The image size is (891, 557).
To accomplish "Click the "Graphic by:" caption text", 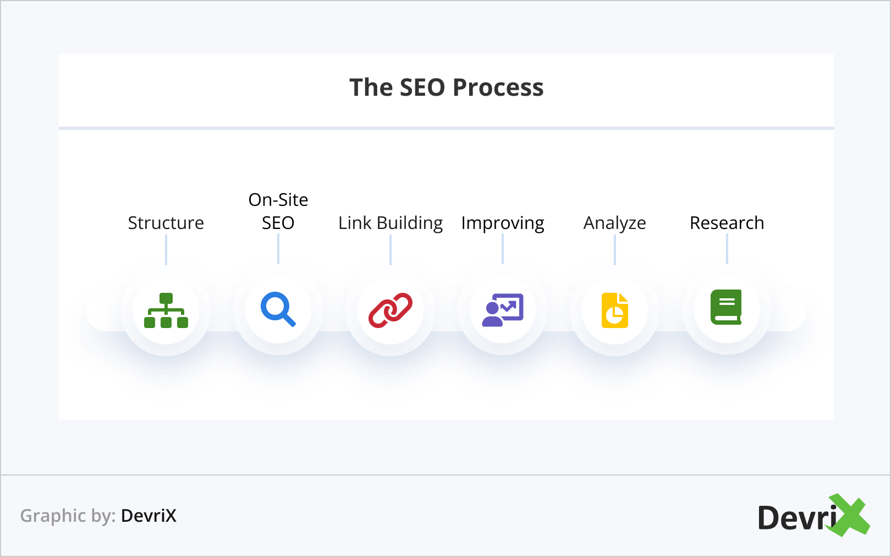I will tap(68, 516).
